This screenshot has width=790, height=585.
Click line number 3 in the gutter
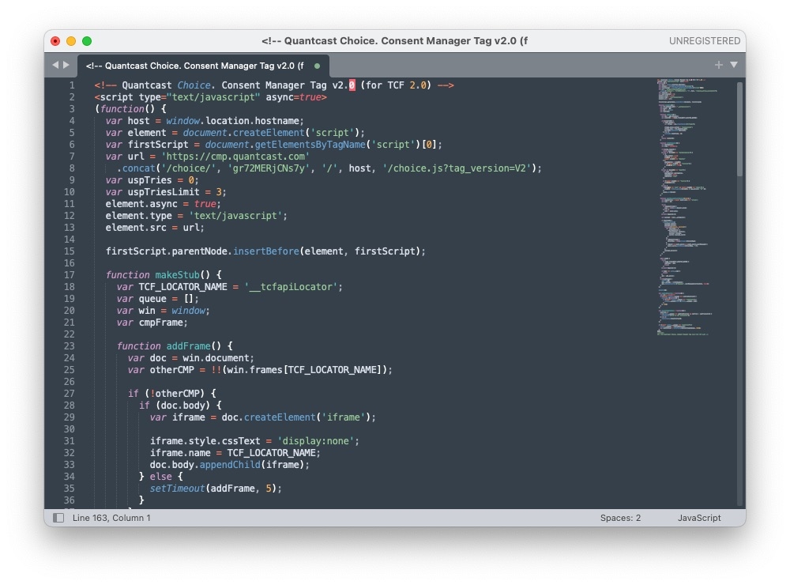pos(72,109)
